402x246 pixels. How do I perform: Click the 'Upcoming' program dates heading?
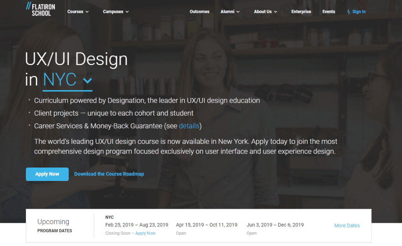pyautogui.click(x=53, y=222)
